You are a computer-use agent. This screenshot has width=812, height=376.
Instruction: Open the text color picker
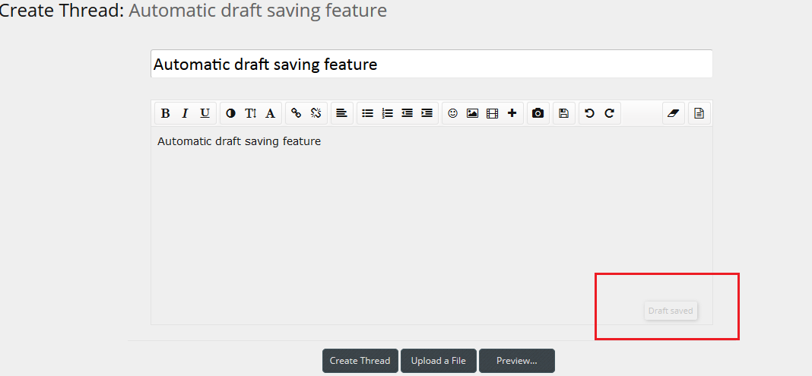[231, 113]
